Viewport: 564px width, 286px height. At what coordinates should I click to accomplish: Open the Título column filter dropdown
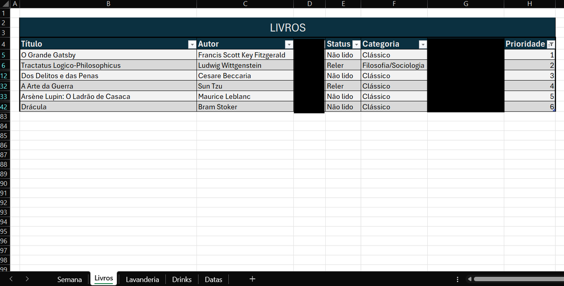tap(192, 44)
